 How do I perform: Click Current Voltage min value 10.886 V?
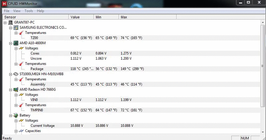pos(102,126)
